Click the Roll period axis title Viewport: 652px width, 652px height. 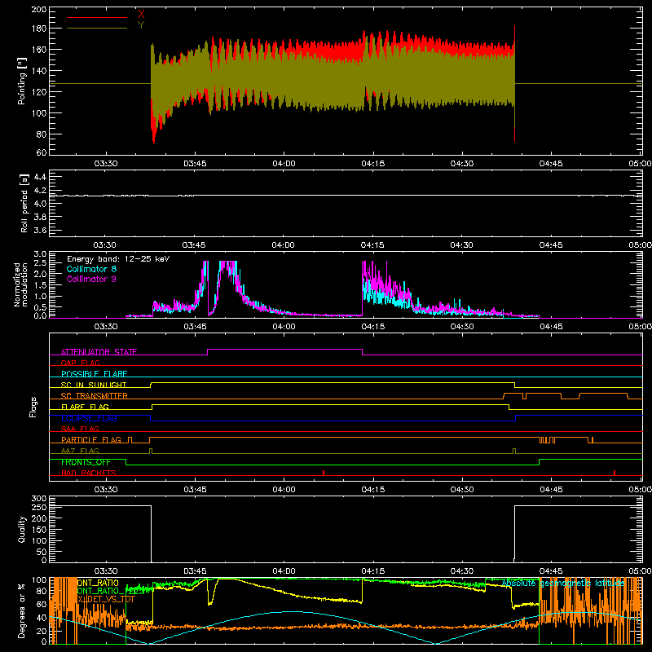click(x=24, y=203)
